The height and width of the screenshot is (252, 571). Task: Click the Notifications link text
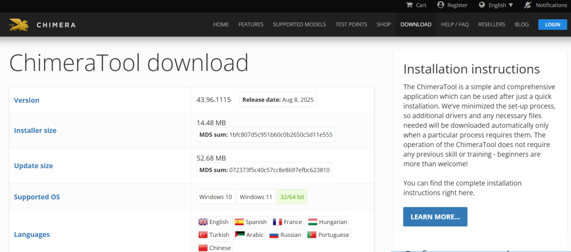coord(551,5)
